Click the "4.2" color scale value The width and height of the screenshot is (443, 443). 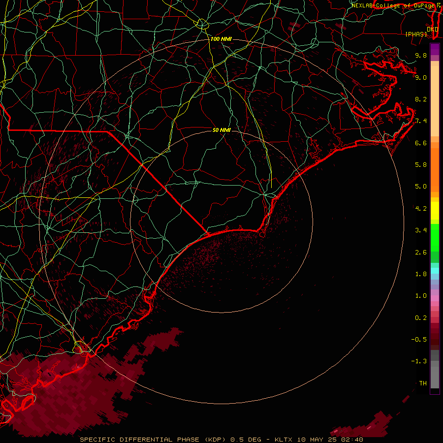(421, 209)
